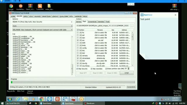187x105 pixels.
Task: Click remote Windows 7 Start orb
Action: tap(10, 99)
